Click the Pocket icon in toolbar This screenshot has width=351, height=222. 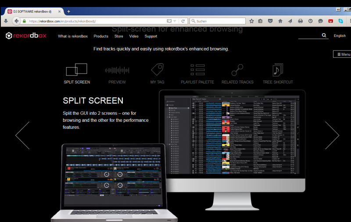(270, 21)
